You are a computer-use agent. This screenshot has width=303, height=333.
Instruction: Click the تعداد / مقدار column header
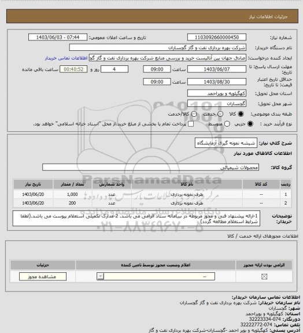pyautogui.click(x=72, y=184)
